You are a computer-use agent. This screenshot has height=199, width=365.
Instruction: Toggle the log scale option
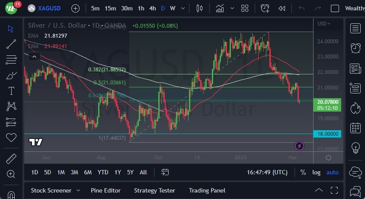[317, 172]
